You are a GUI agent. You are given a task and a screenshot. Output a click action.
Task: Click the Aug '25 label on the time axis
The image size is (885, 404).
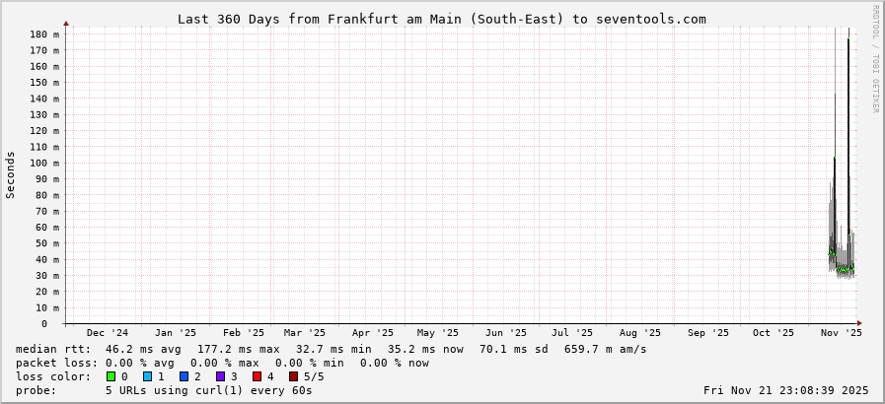point(640,333)
